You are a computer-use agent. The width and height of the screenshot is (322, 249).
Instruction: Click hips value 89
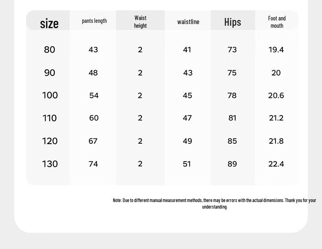pos(232,164)
